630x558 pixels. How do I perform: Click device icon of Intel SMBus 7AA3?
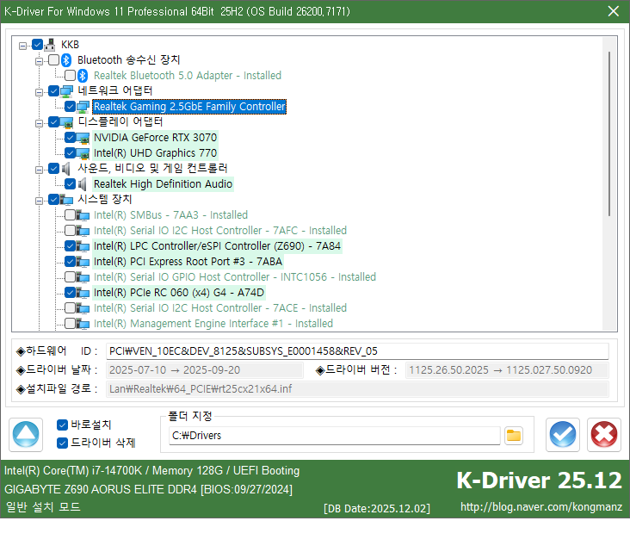click(83, 215)
